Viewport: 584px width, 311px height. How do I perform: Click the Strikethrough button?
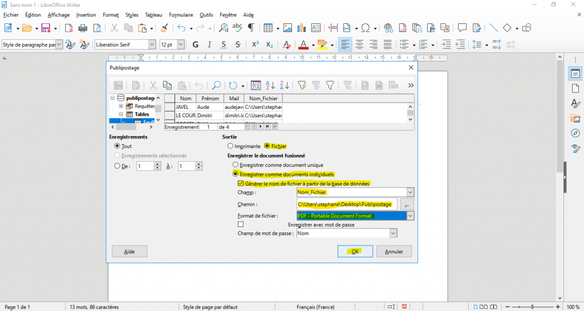point(238,44)
